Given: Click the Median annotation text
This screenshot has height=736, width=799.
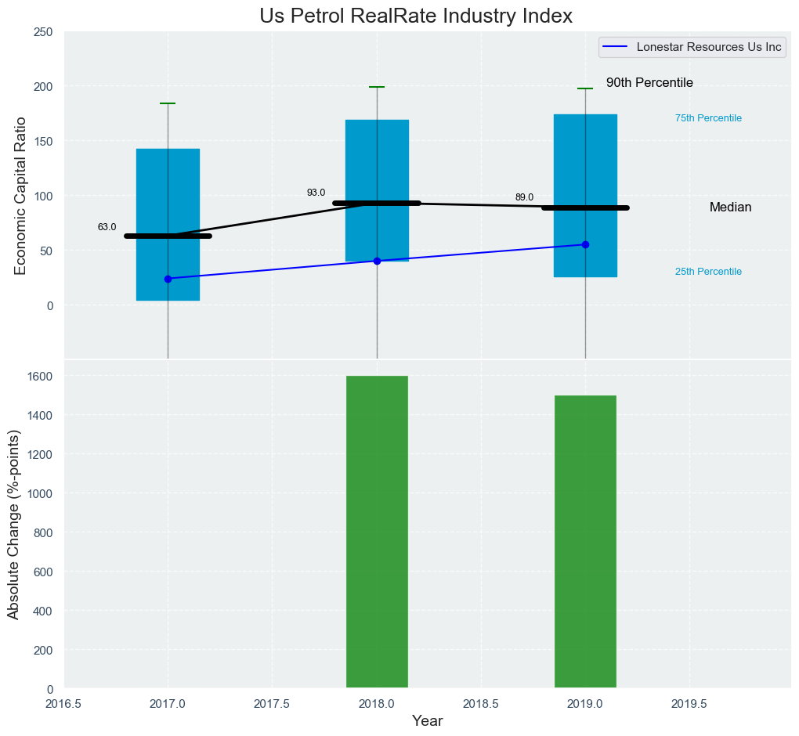Looking at the screenshot, I should (x=730, y=207).
